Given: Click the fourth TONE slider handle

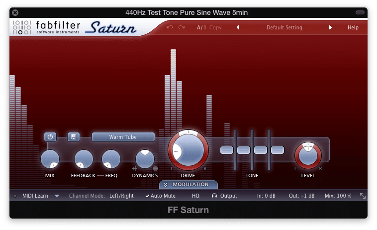Looking at the screenshot, I should click(x=278, y=150).
